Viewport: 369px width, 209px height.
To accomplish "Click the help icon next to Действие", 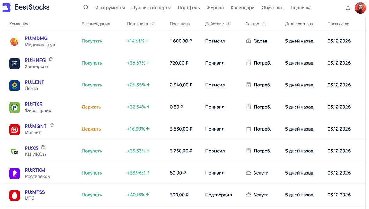I will [228, 24].
